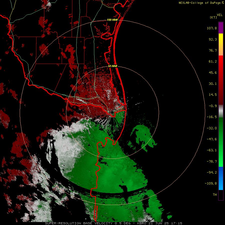This screenshot has height=225, width=225.
Task: Click the -94.2 legend value
Action: tap(212, 172)
